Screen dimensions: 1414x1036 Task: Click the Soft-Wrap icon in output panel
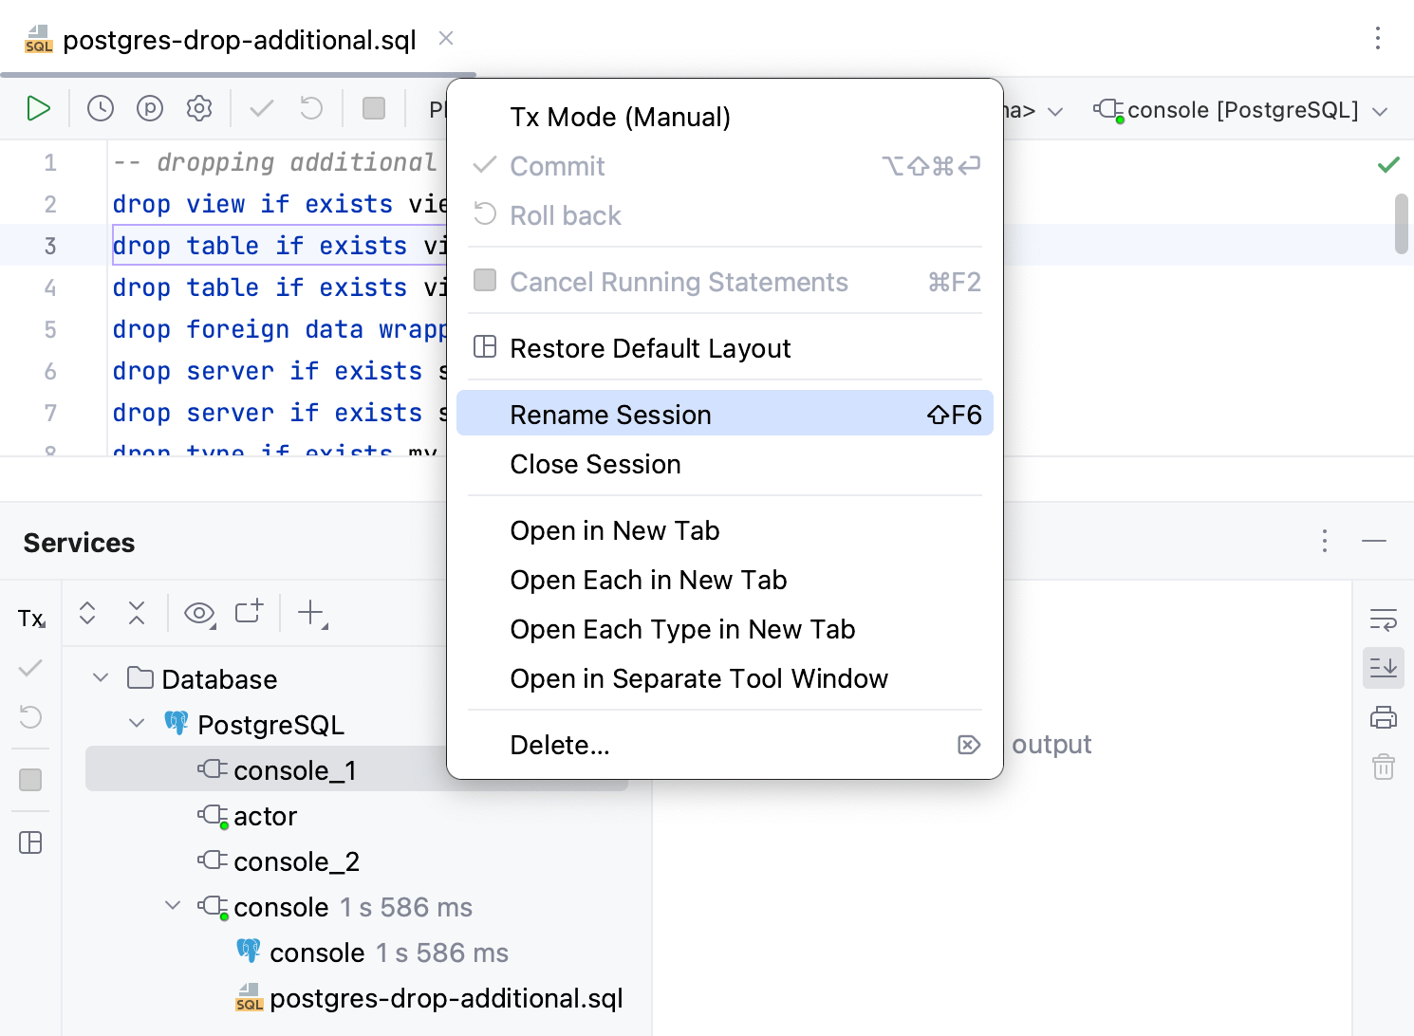click(x=1383, y=620)
